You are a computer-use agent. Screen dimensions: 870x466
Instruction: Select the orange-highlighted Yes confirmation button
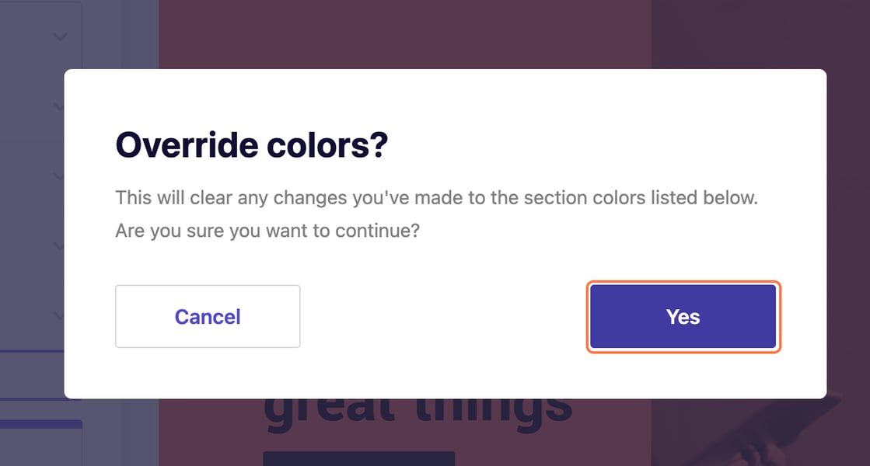[683, 316]
